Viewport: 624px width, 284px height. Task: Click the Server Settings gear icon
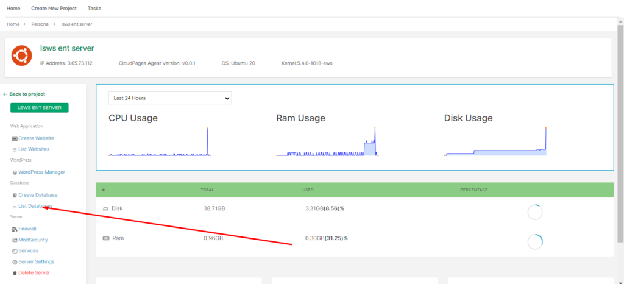pyautogui.click(x=15, y=262)
